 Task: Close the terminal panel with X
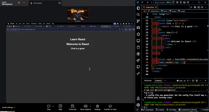pyautogui.click(x=206, y=81)
